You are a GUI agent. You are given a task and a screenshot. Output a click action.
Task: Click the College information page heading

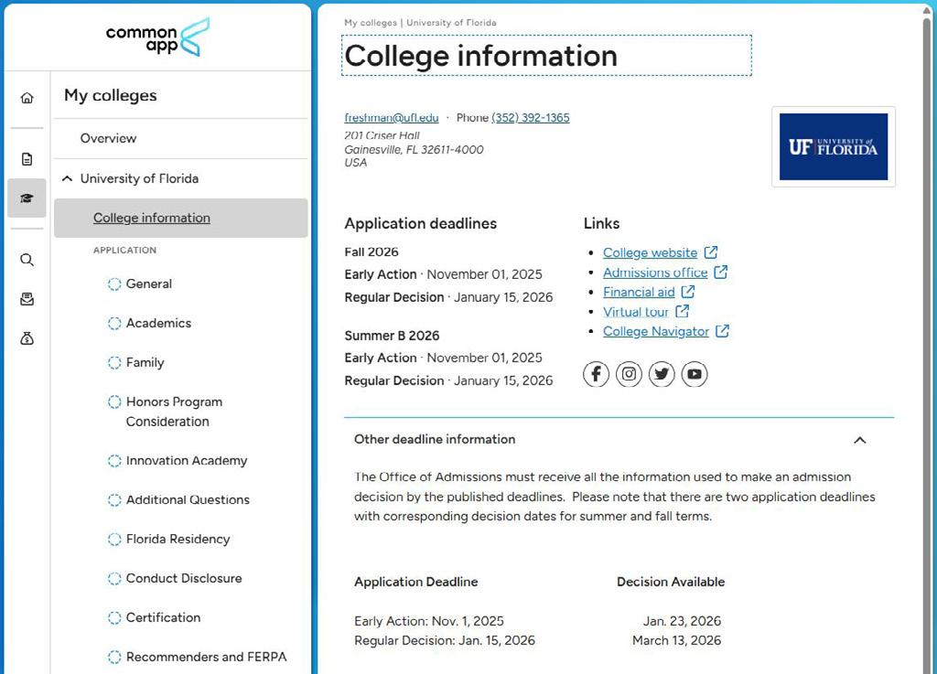481,56
